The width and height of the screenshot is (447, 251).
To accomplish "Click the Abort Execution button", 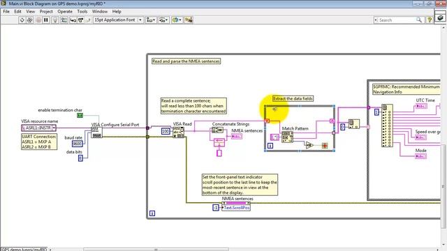I will (x=38, y=20).
